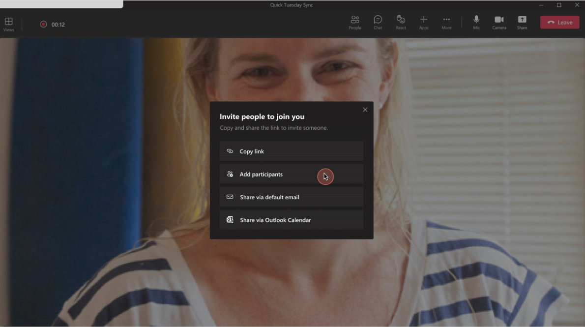Leave the meeting
585x327 pixels.
559,23
